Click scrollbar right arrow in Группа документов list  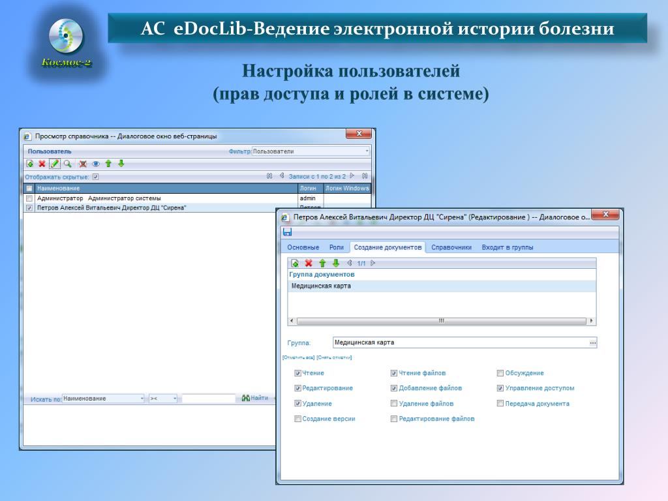591,321
